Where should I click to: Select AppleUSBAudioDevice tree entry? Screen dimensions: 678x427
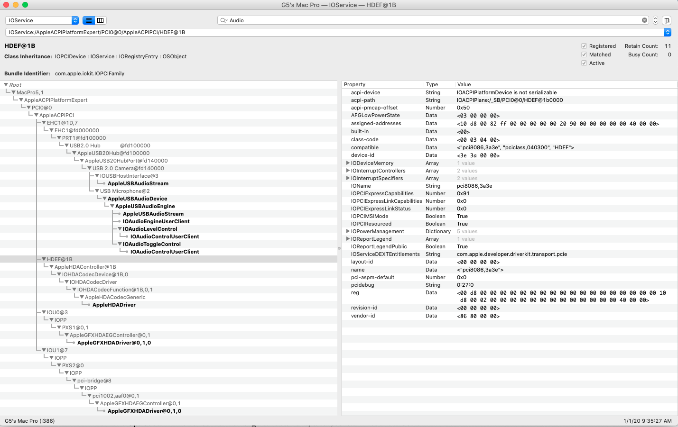pyautogui.click(x=137, y=199)
